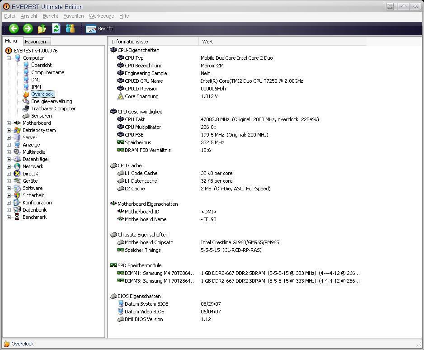Select the Motherboard Chipsatz row
Screen dimensions: 424x350
238,242
